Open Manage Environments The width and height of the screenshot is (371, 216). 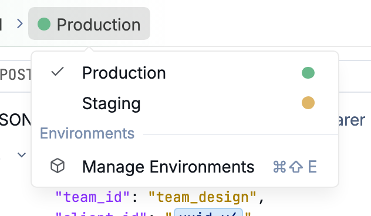(185, 167)
